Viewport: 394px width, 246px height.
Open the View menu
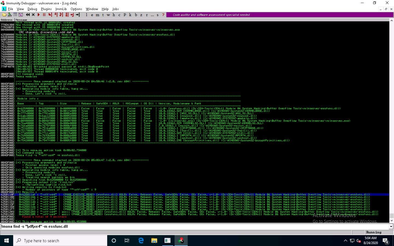click(x=21, y=9)
